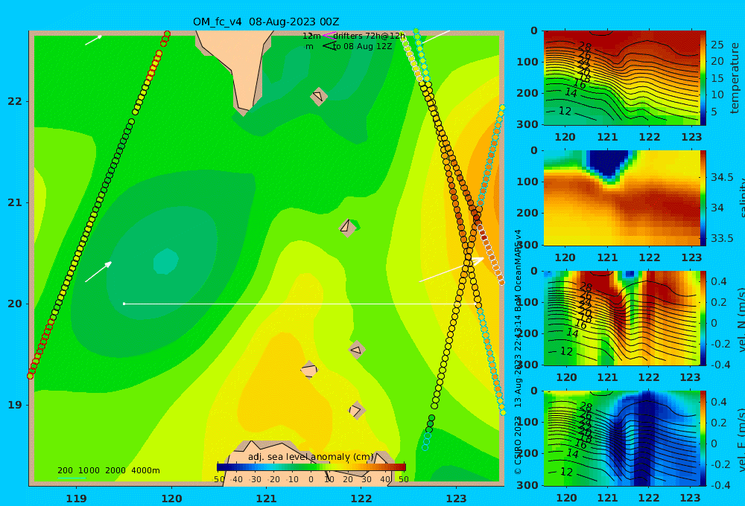Click the western endpoint dot of the white section line
Viewport: 745px width, 506px height.
tap(124, 304)
